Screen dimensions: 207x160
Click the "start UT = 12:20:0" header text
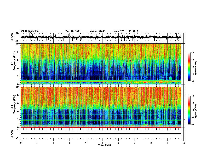126,31
